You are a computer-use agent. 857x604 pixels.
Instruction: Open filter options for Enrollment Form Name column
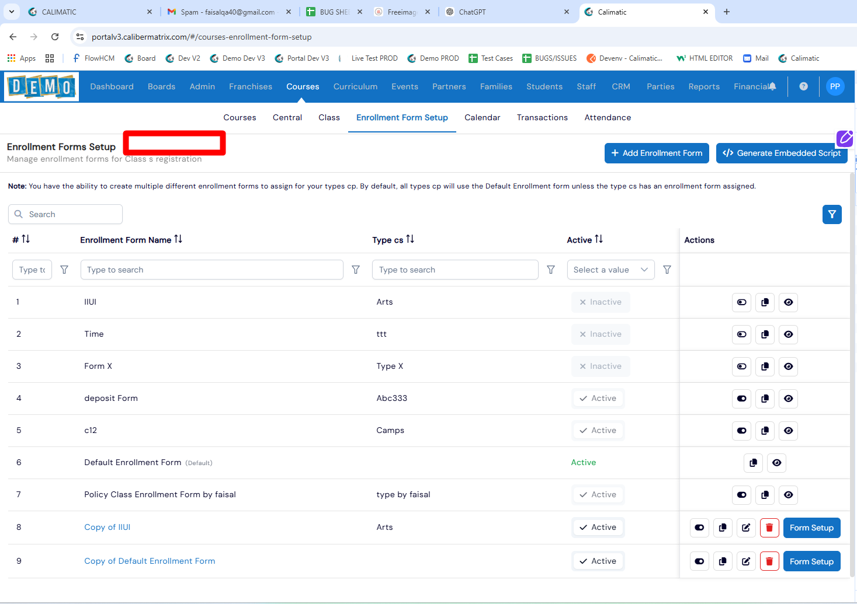[x=355, y=270]
